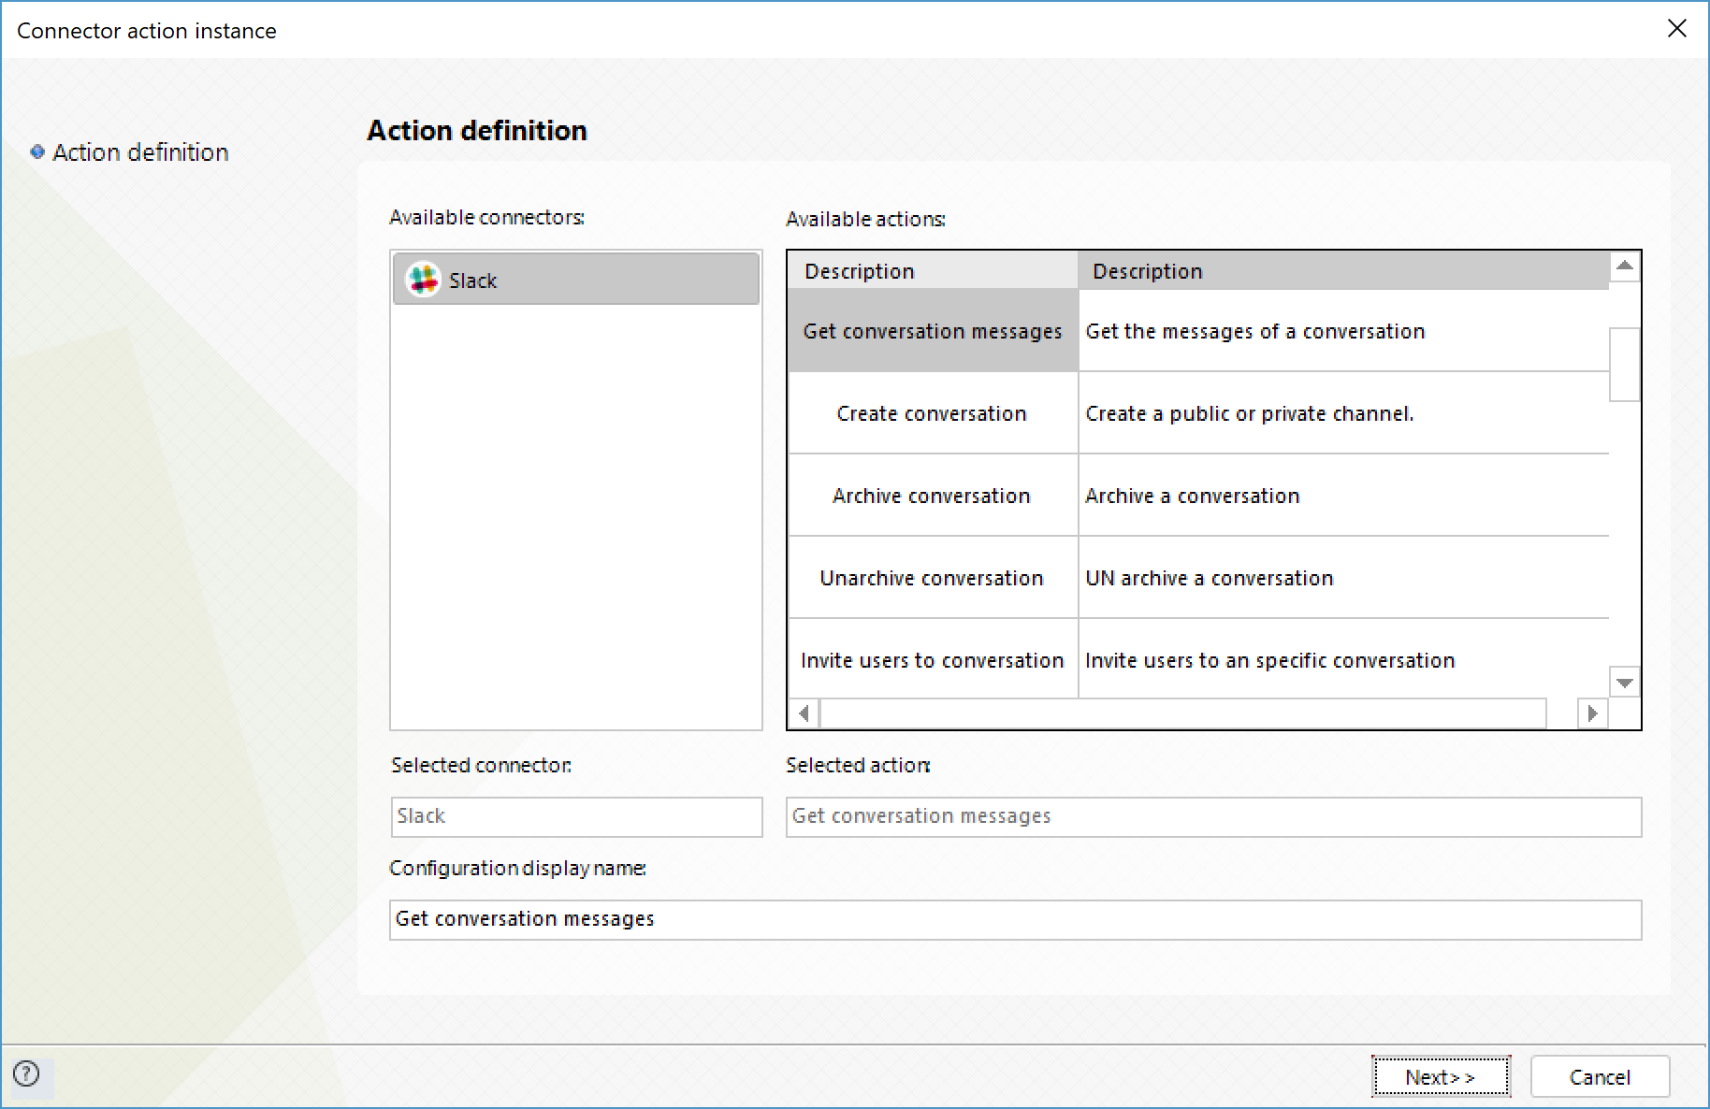The width and height of the screenshot is (1710, 1109).
Task: Click 'Get the messages of a conversation' cell
Action: (1343, 331)
